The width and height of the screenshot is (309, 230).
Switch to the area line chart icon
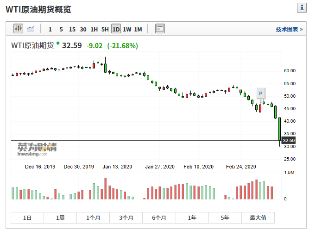[x=31, y=29]
